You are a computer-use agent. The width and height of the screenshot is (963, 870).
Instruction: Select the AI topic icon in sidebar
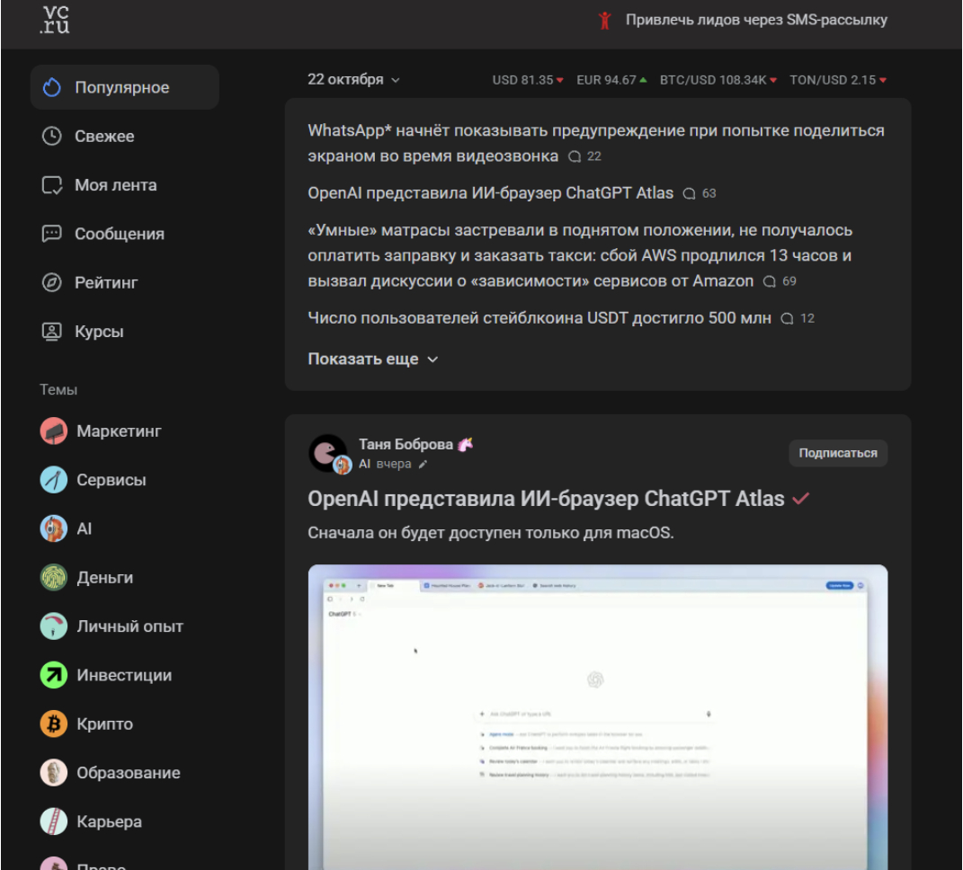[x=54, y=528]
